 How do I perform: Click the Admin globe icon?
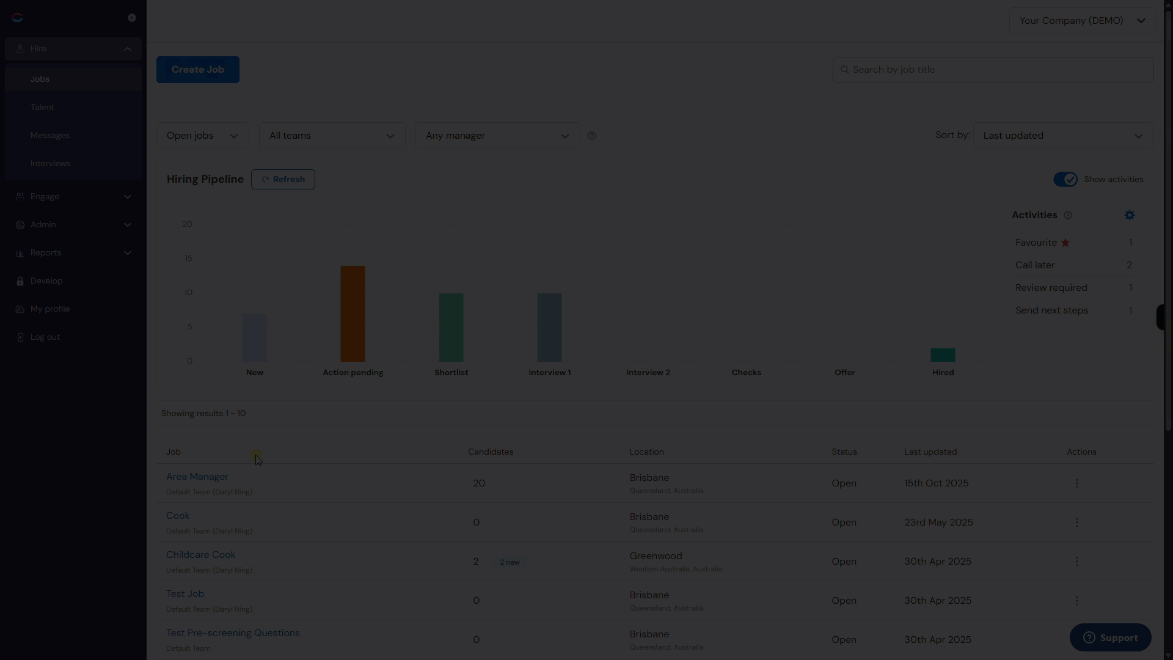pyautogui.click(x=20, y=225)
